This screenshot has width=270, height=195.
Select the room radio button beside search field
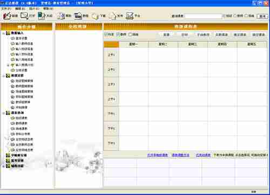246,16
